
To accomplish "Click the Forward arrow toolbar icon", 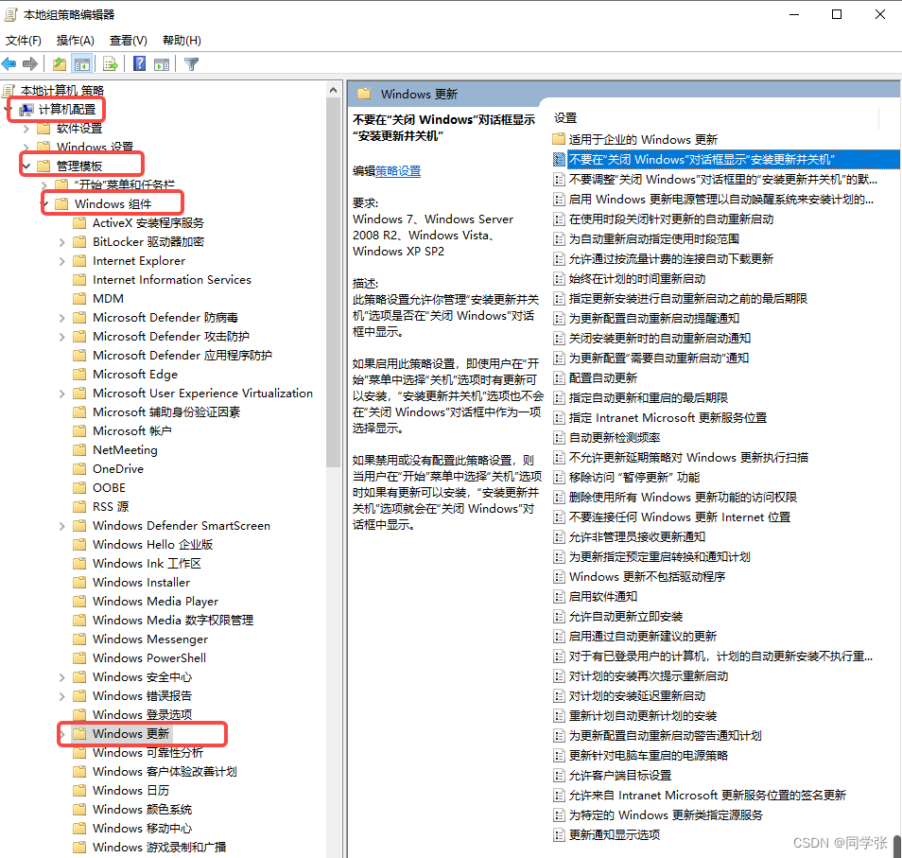I will [x=30, y=64].
